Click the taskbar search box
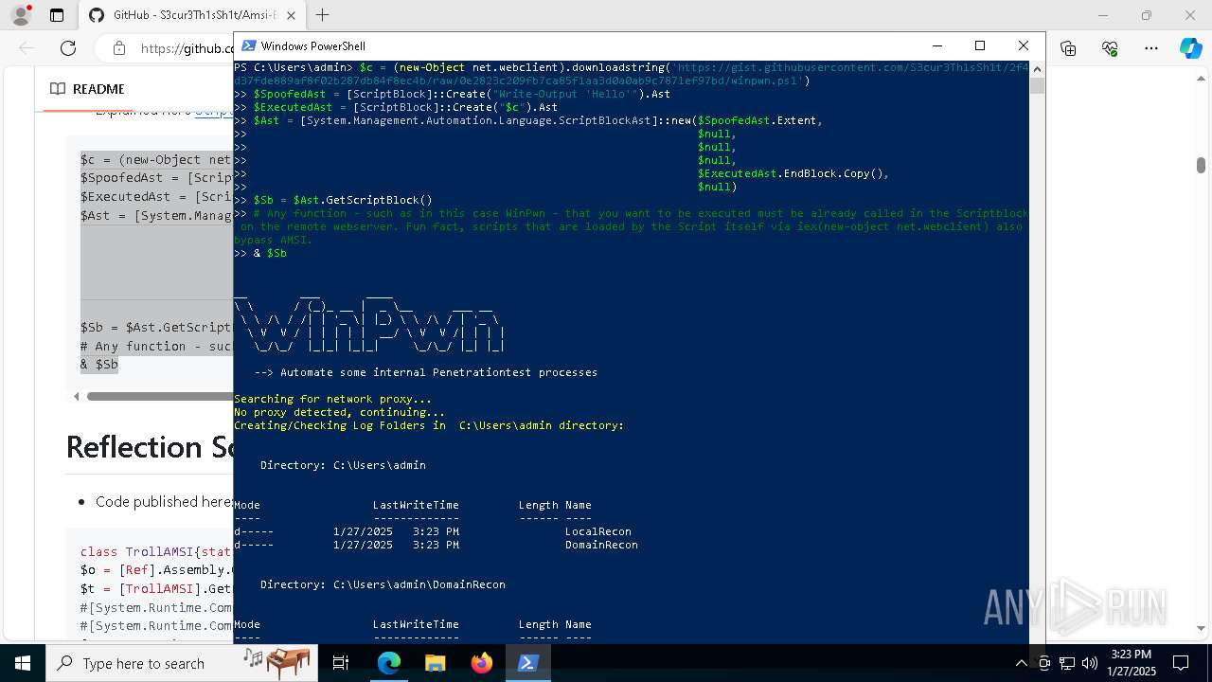This screenshot has width=1212, height=682. pyautogui.click(x=180, y=663)
